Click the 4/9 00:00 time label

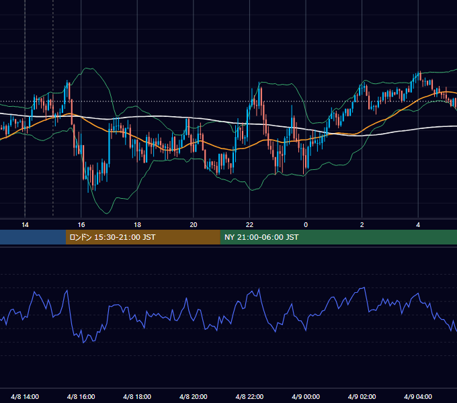(306, 396)
